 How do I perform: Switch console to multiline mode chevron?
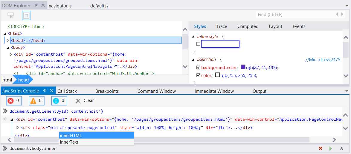342,148
